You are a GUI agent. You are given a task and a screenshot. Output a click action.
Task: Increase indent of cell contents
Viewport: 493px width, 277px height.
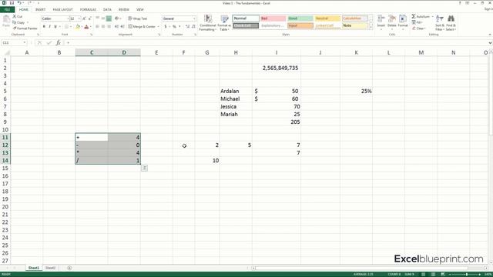(x=122, y=27)
